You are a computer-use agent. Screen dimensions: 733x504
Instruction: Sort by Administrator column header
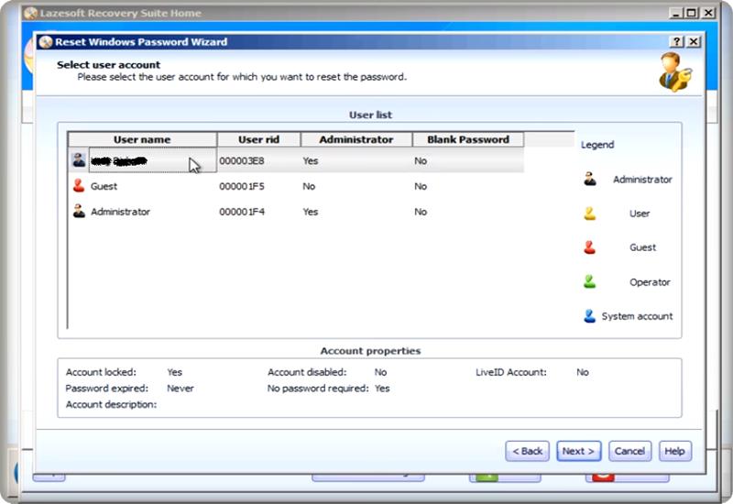click(x=356, y=139)
